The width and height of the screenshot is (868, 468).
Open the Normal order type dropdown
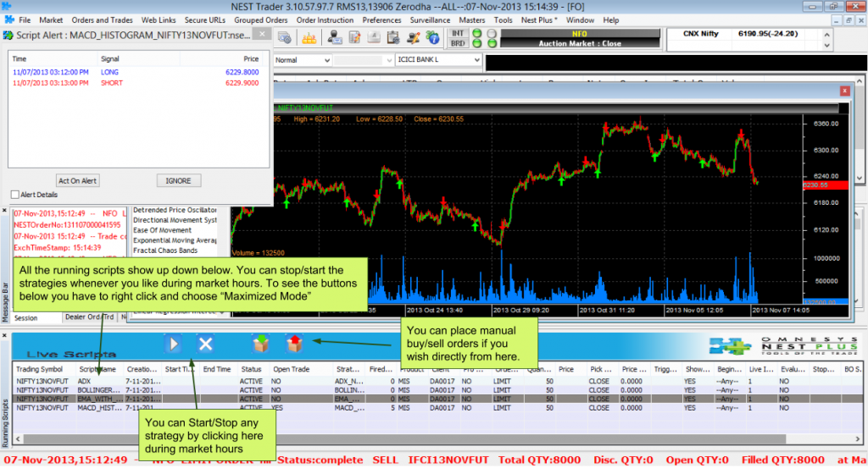pos(326,60)
